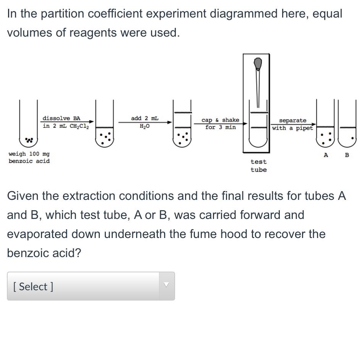This screenshot has height=341, width=362.
Task: Click the outlined test tube diagram box
Action: coord(256,103)
